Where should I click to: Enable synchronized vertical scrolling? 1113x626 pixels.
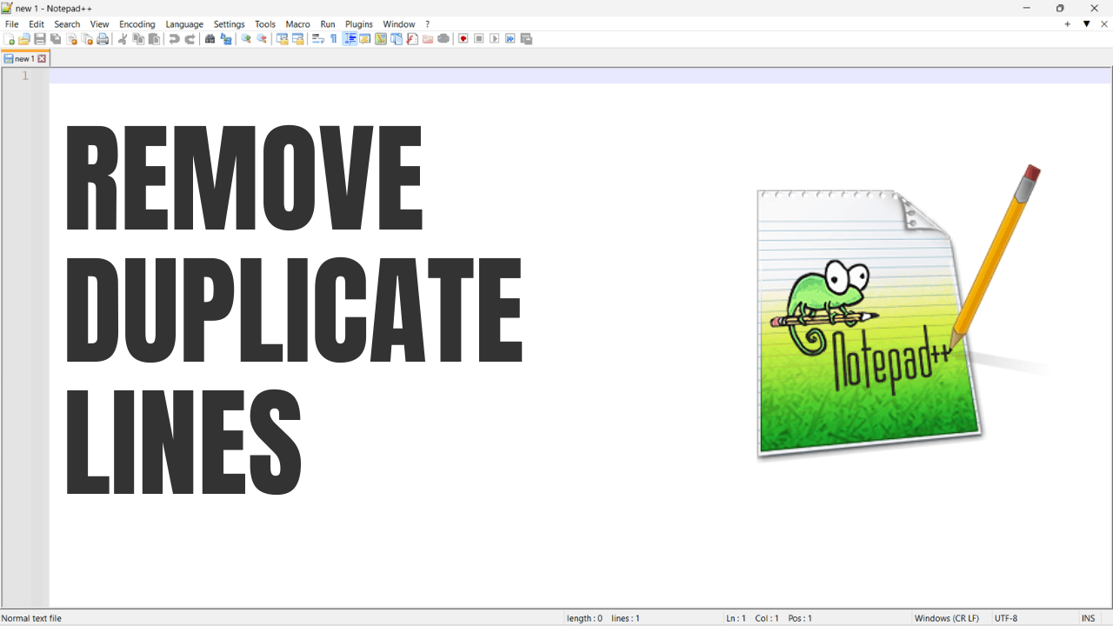(282, 38)
